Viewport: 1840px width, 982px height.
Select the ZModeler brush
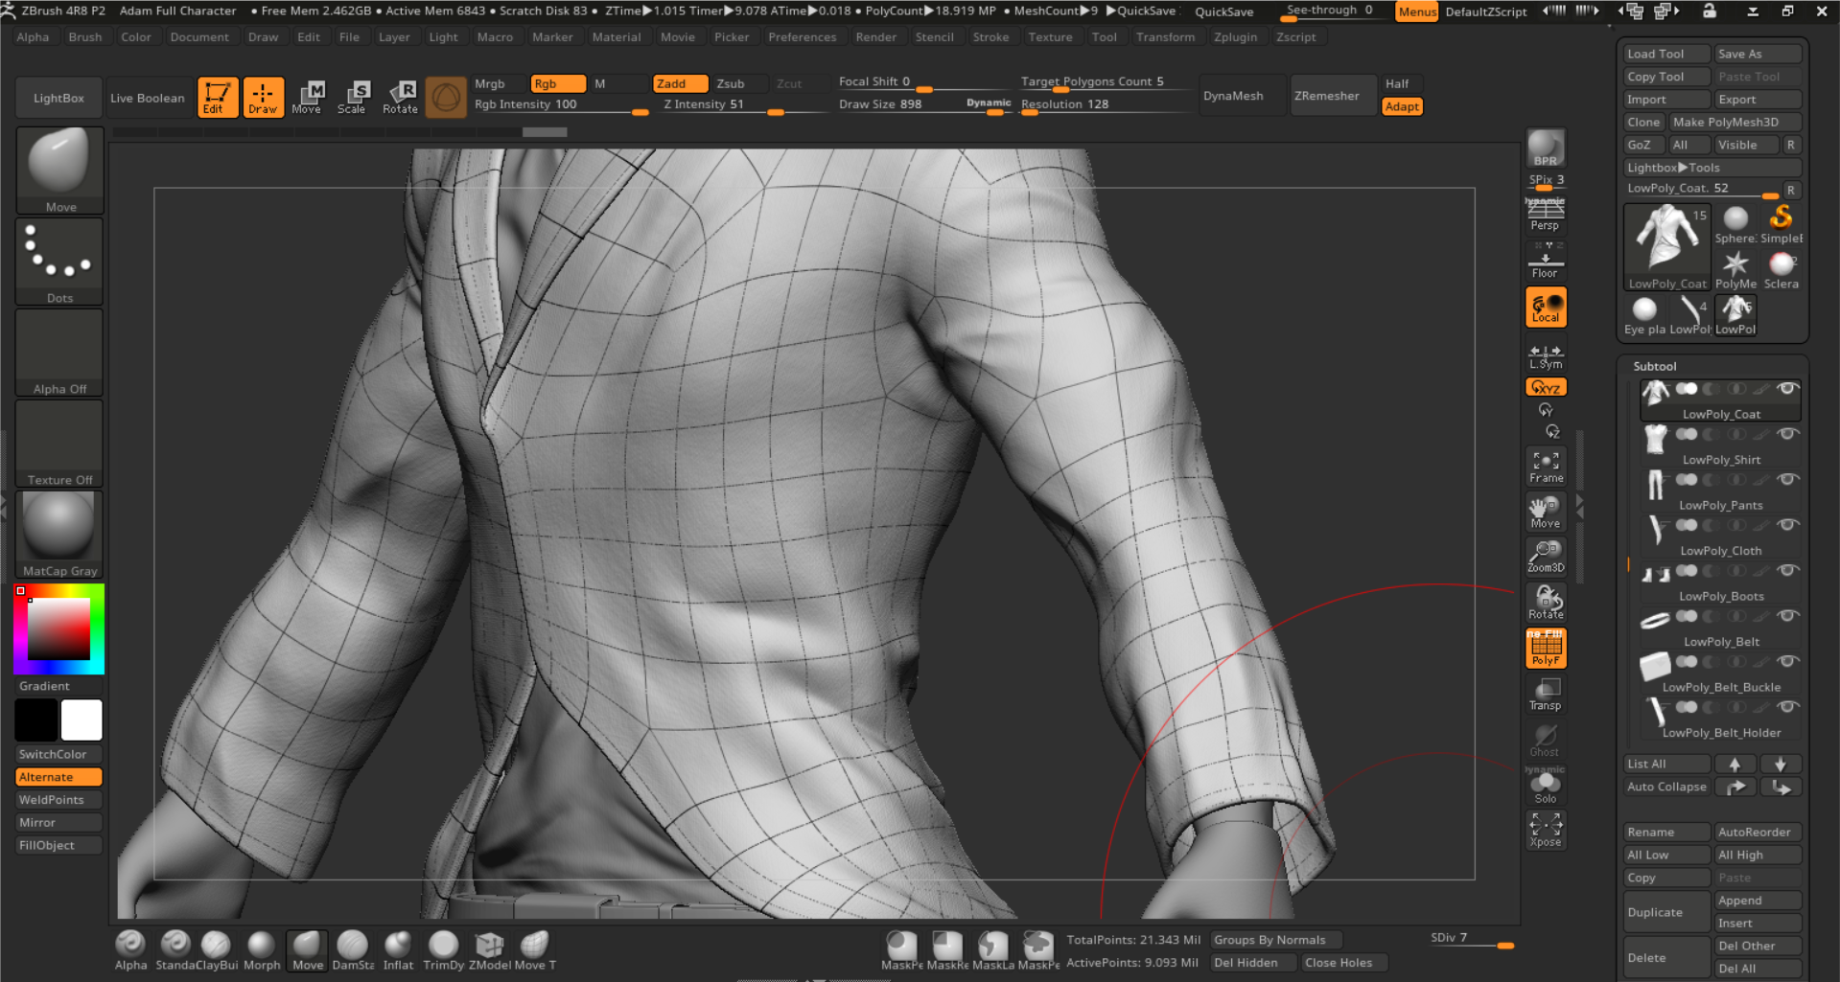coord(490,950)
